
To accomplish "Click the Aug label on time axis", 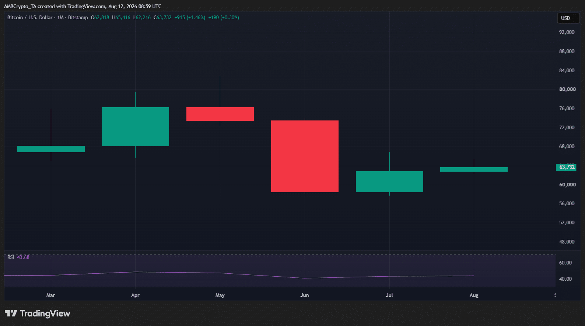I will (474, 295).
